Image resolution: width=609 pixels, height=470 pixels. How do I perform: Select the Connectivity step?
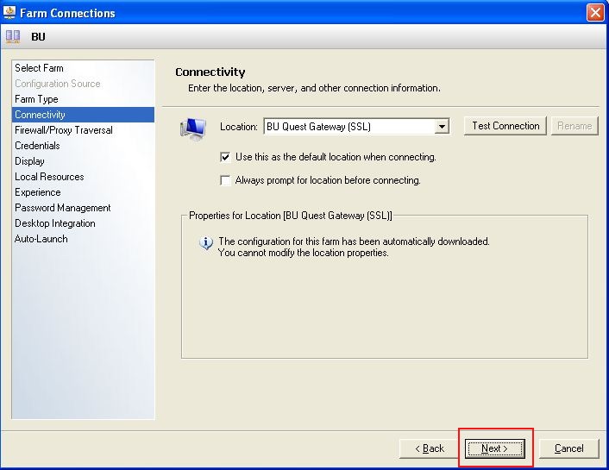83,115
